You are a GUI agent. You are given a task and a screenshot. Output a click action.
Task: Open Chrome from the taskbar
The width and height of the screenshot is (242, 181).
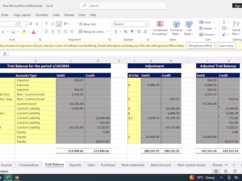pos(17,178)
